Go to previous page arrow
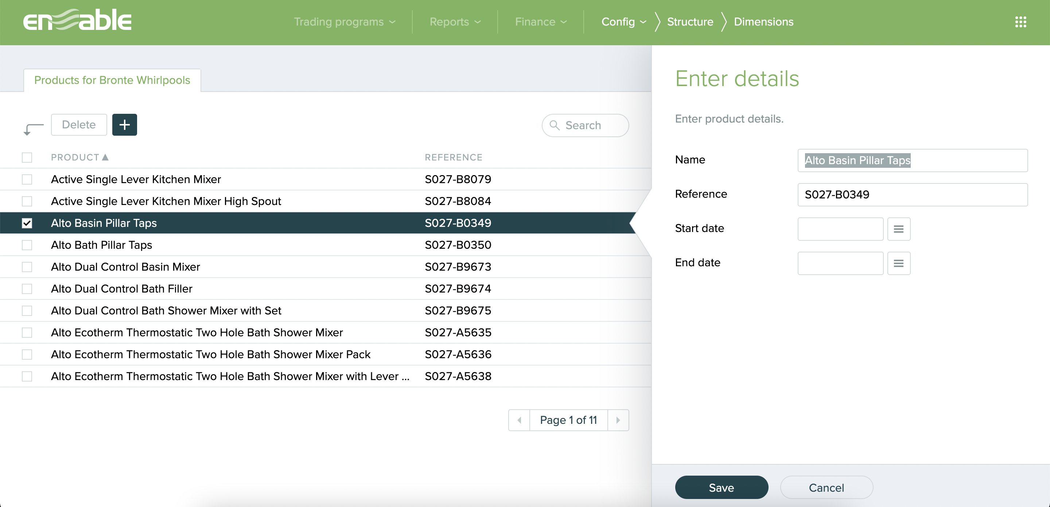Screen dimensions: 1050x507 pyautogui.click(x=519, y=420)
